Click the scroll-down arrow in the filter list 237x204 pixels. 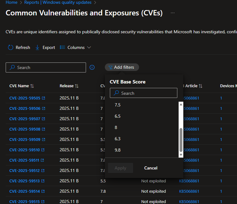pyautogui.click(x=181, y=155)
